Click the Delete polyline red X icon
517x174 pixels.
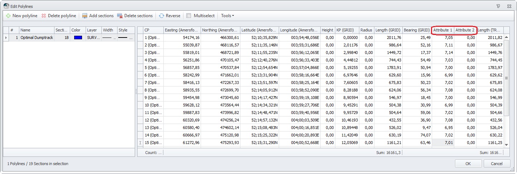click(x=44, y=16)
